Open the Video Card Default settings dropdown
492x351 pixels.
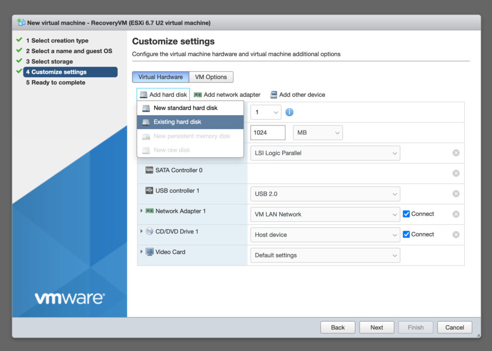(325, 255)
